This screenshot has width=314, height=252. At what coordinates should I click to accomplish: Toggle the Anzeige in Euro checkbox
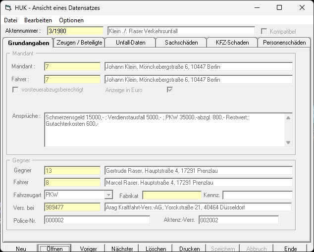click(x=170, y=90)
